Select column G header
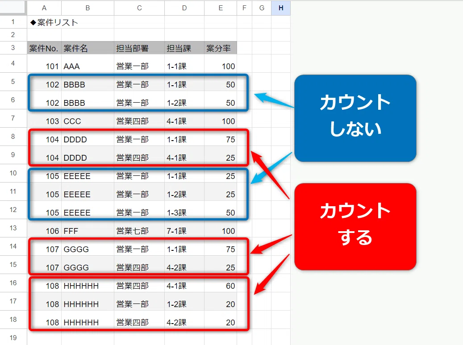Image resolution: width=463 pixels, height=345 pixels. tap(262, 8)
